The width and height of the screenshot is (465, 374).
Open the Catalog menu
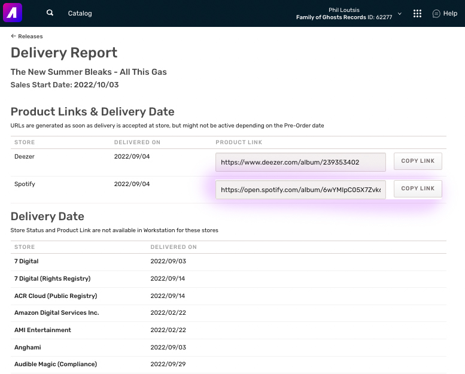(x=80, y=13)
